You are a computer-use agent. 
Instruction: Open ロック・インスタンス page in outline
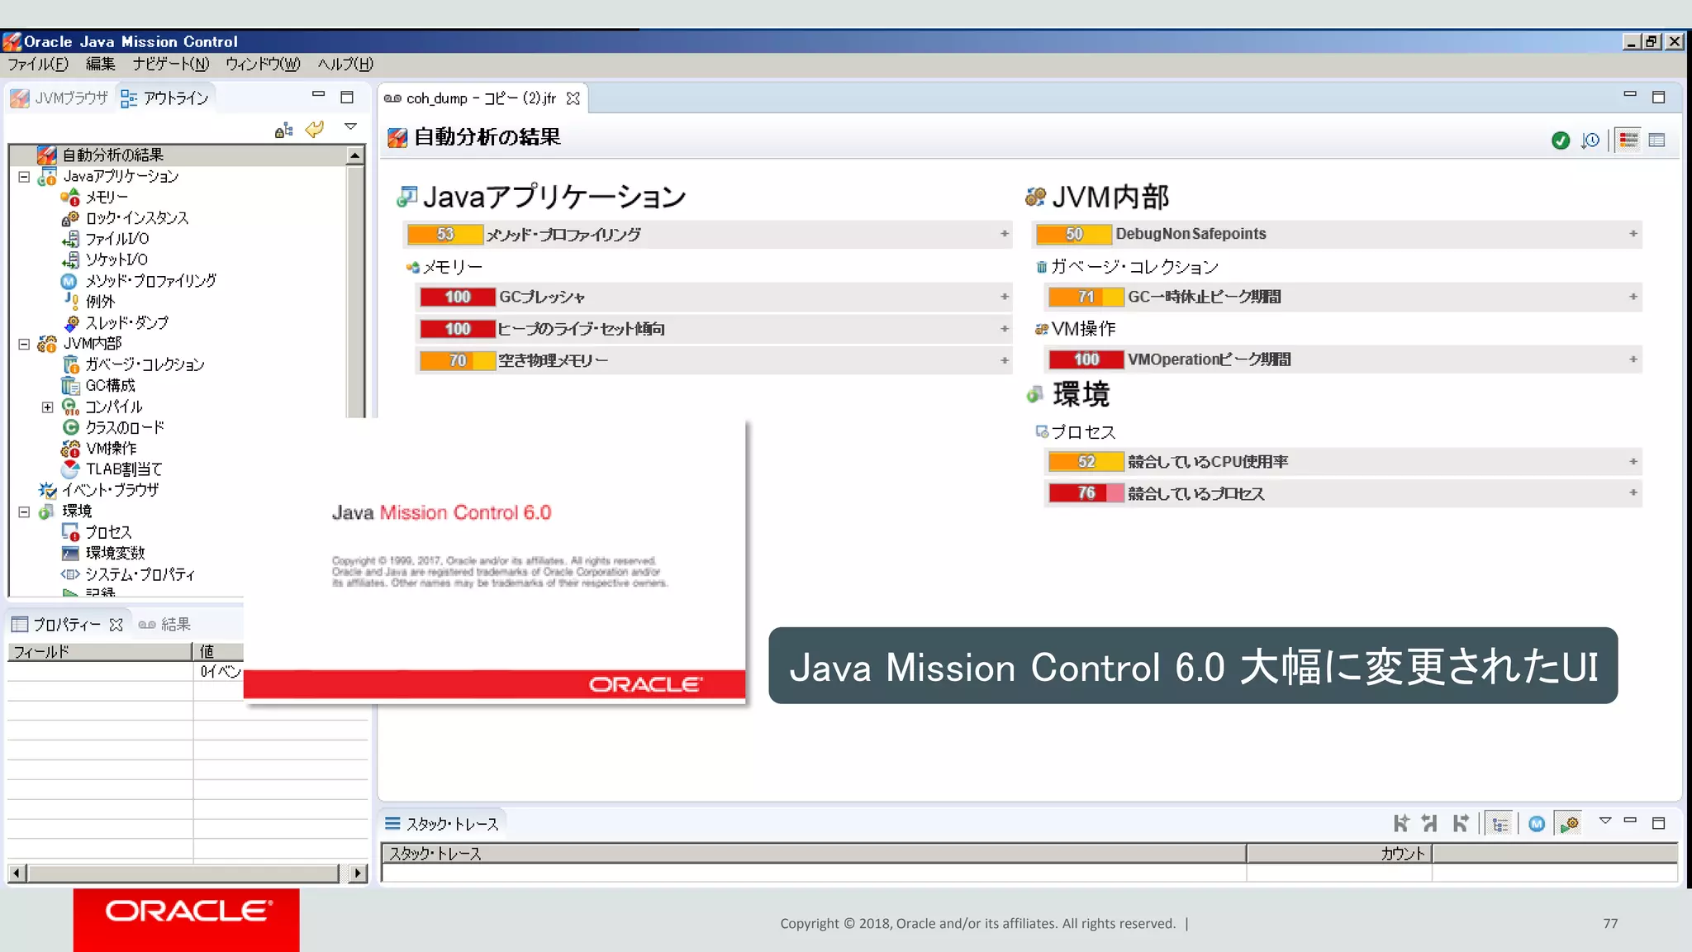[x=136, y=218]
